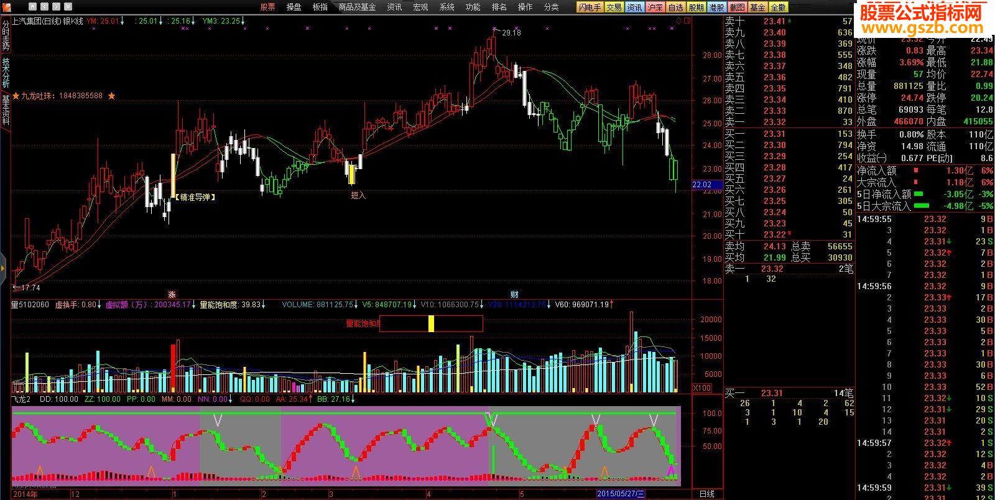Select the 买一 23.31 order row
This screenshot has height=500, width=995.
(x=789, y=134)
